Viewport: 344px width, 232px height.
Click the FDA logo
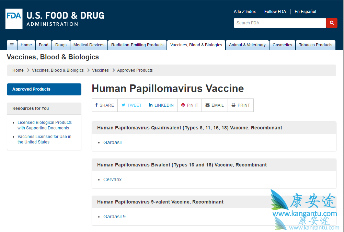[14, 19]
